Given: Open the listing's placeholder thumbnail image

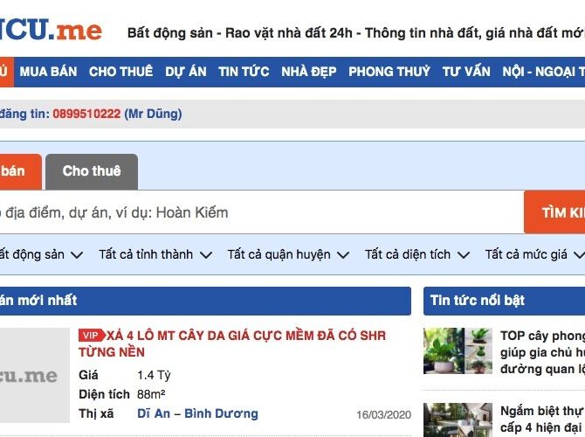Looking at the screenshot, I should tap(33, 376).
